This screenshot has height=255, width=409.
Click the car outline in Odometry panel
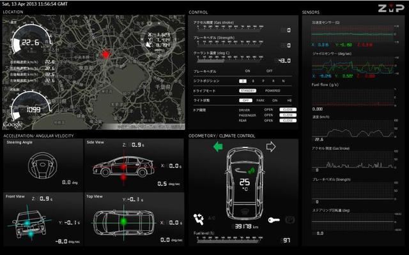tap(245, 184)
